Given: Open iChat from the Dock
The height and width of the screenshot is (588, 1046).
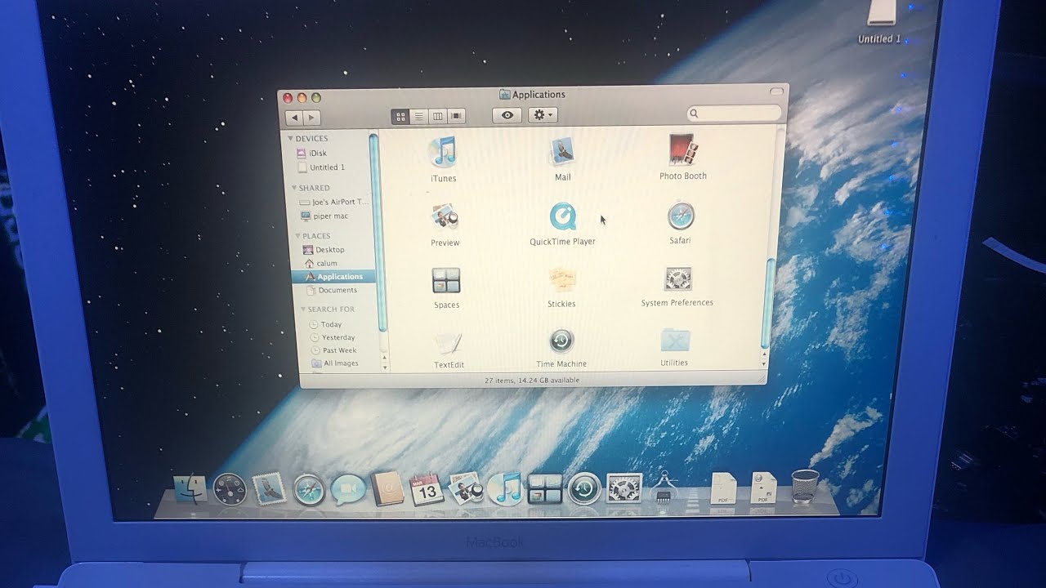Looking at the screenshot, I should [x=347, y=489].
